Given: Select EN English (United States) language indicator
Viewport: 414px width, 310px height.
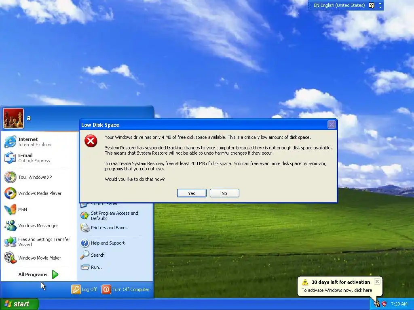Looking at the screenshot, I should tap(339, 5).
